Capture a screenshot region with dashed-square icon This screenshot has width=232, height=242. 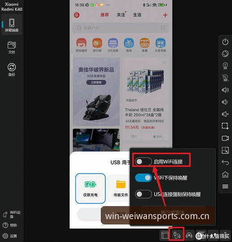[x=225, y=126]
